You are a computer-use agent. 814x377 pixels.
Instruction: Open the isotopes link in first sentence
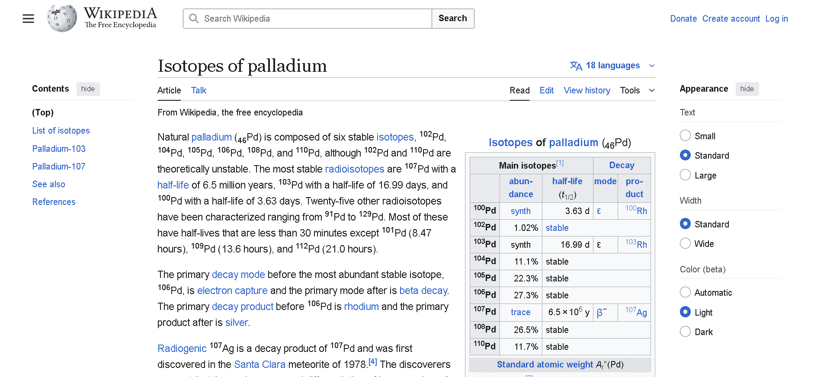click(395, 137)
